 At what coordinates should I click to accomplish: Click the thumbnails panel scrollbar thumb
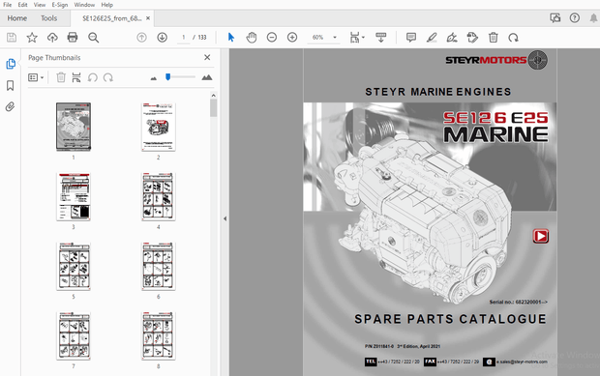click(214, 107)
